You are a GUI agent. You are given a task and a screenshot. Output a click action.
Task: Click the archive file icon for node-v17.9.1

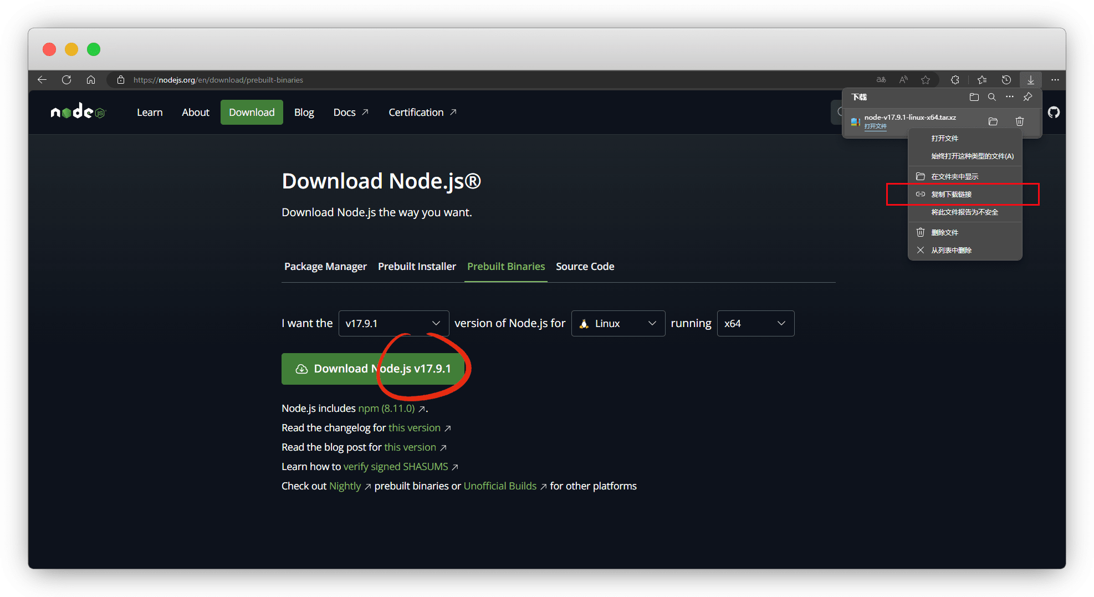click(x=855, y=121)
